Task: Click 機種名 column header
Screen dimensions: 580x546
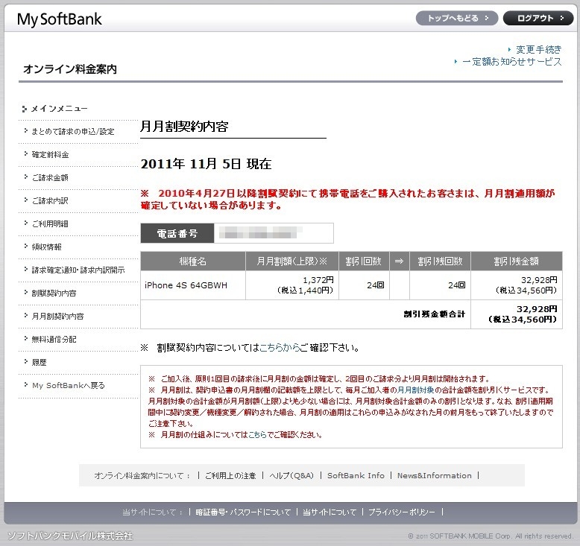Action: pyautogui.click(x=193, y=261)
